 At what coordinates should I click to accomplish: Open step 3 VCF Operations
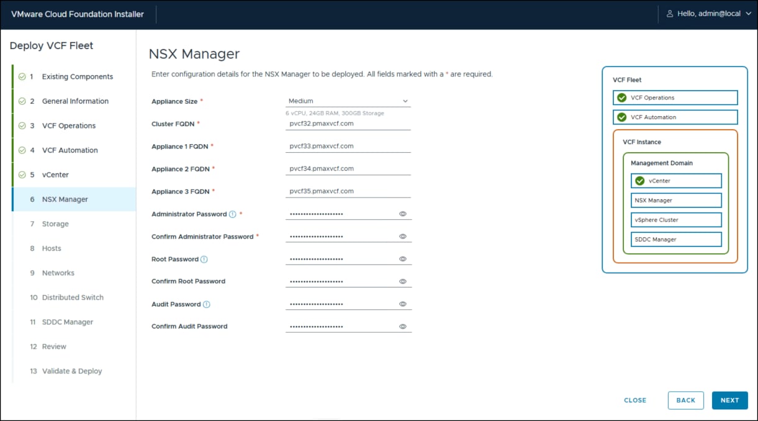click(74, 126)
